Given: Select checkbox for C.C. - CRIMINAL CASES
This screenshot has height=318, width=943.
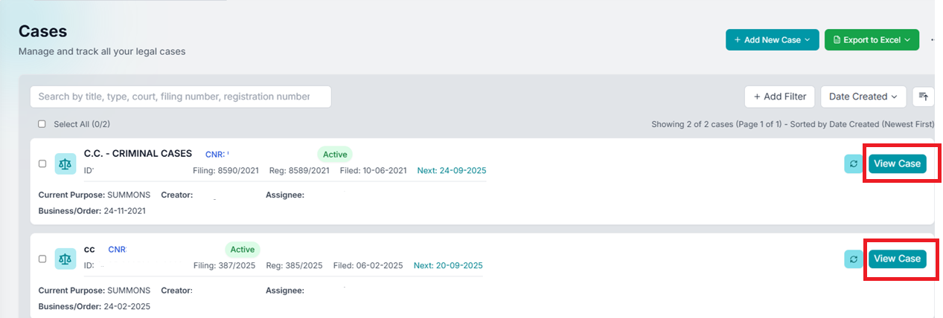Looking at the screenshot, I should (x=42, y=163).
